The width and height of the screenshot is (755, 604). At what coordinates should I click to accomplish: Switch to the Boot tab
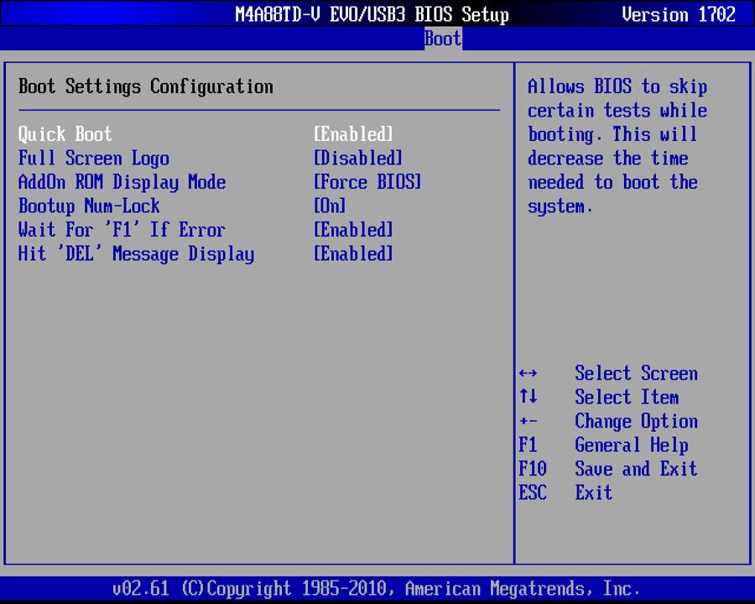442,39
